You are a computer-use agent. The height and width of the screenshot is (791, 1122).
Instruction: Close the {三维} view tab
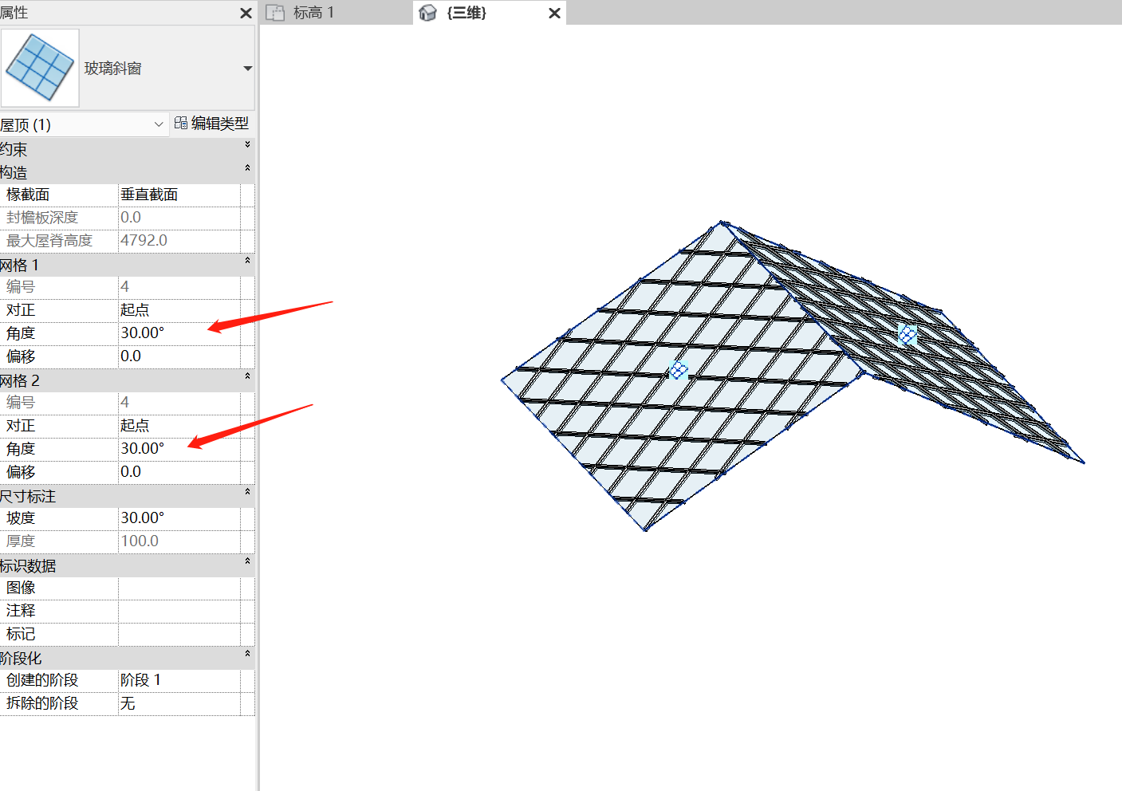tap(554, 13)
